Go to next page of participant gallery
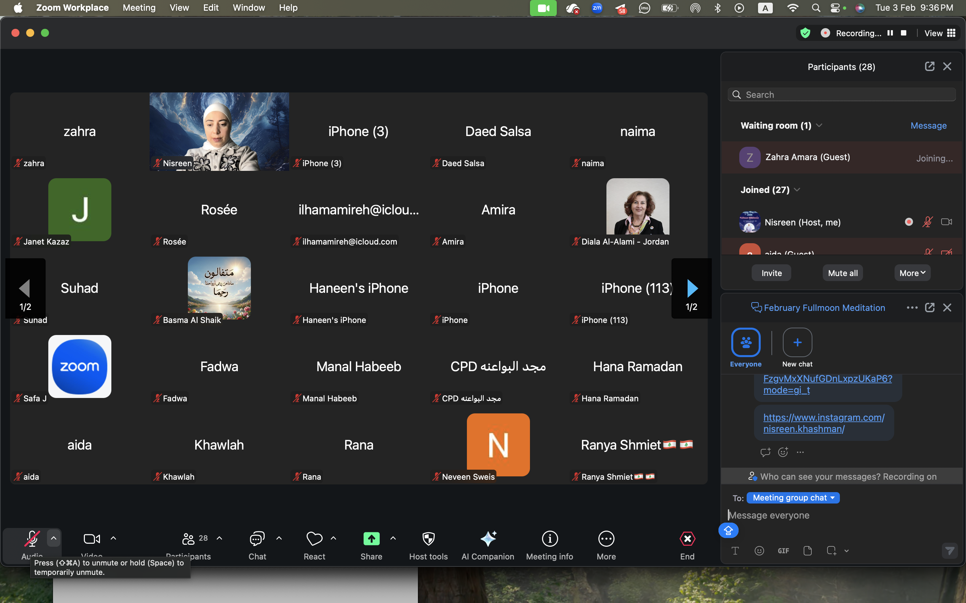 [692, 288]
